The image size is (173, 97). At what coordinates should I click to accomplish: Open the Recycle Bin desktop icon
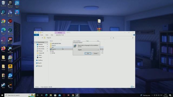pos(3,4)
